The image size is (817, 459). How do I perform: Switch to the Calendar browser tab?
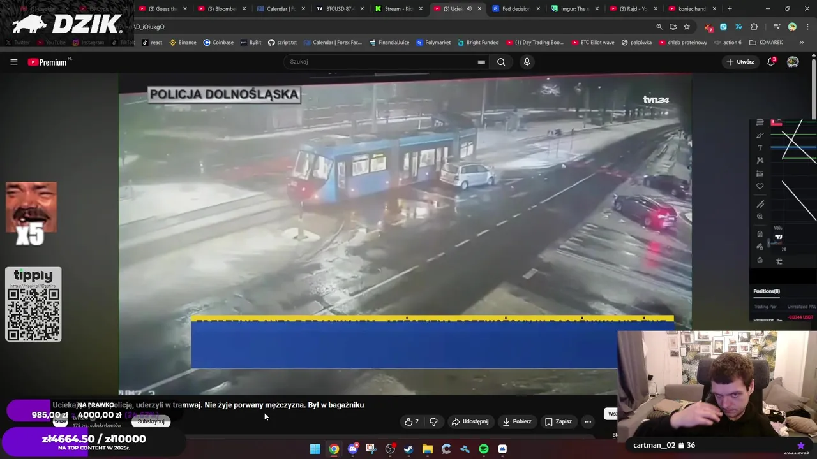pyautogui.click(x=280, y=8)
